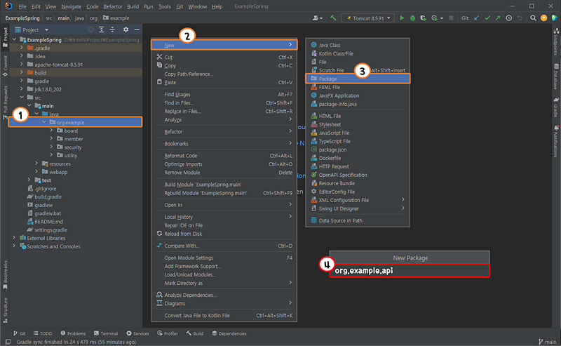Select Reformat Code menu entry

point(224,156)
